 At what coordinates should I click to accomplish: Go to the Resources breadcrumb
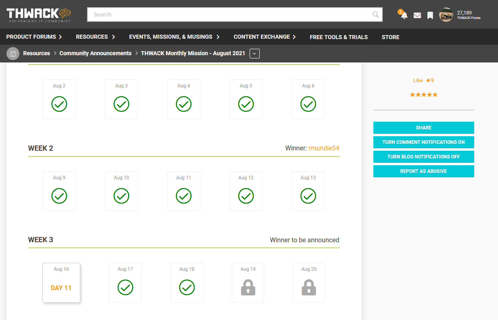pyautogui.click(x=37, y=53)
